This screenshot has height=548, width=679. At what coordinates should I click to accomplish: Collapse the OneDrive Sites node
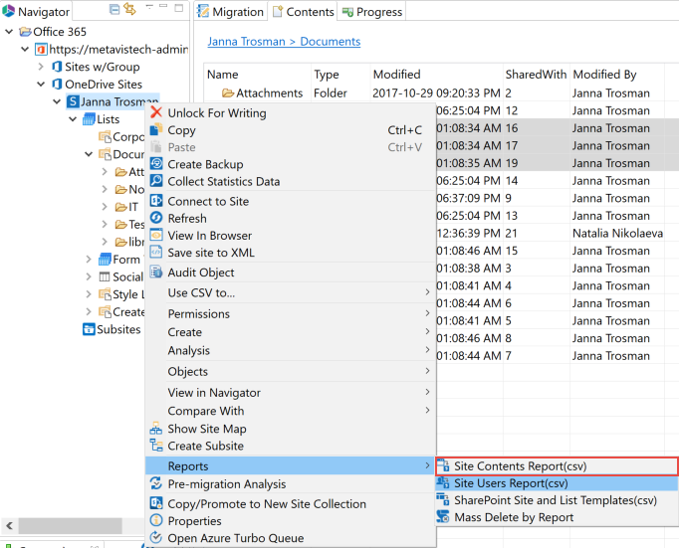click(x=42, y=85)
